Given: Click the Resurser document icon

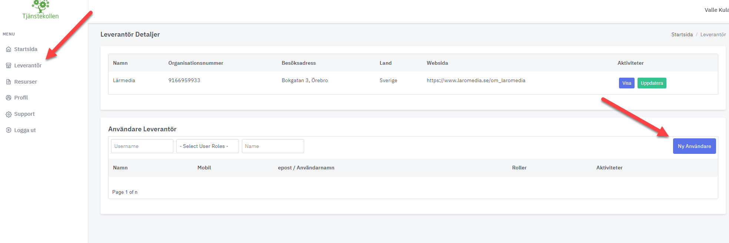Looking at the screenshot, I should (x=9, y=82).
